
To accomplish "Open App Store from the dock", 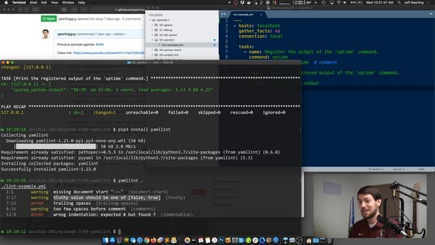I will [x=112, y=240].
